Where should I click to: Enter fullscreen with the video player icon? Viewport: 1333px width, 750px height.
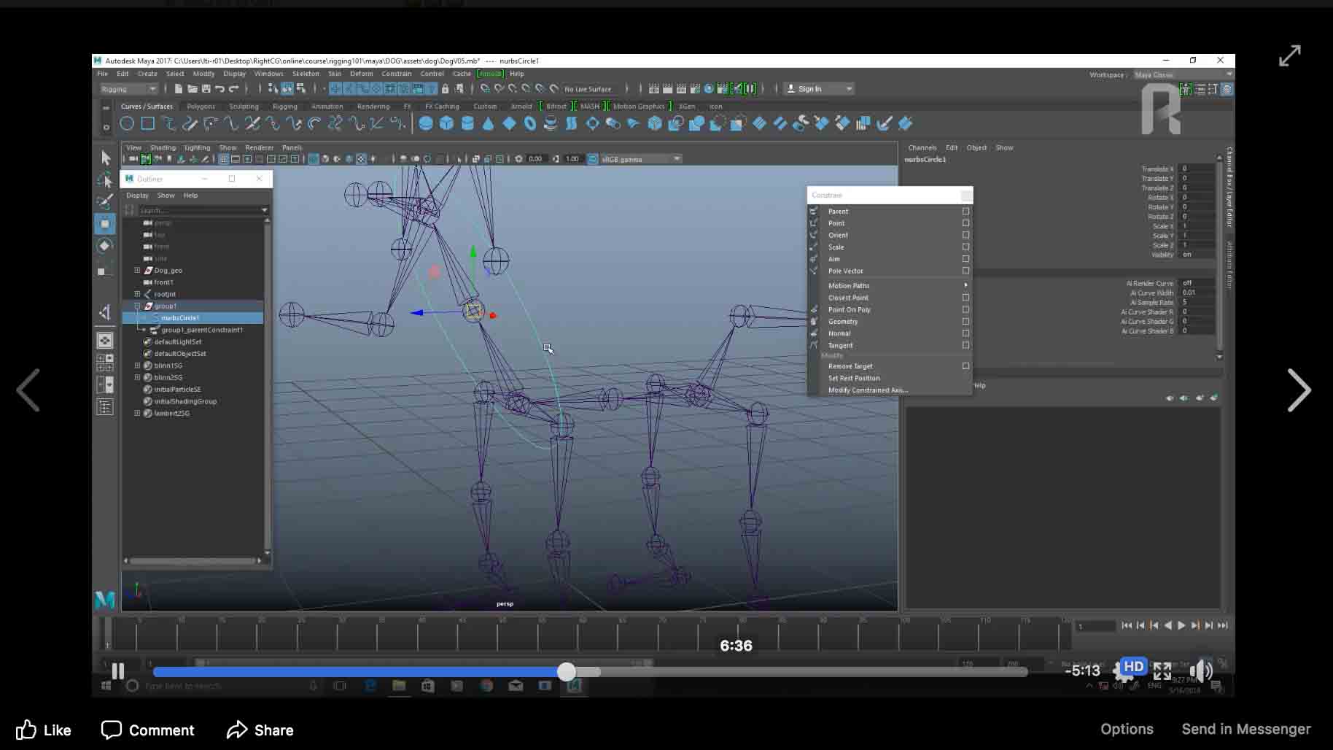click(1162, 670)
